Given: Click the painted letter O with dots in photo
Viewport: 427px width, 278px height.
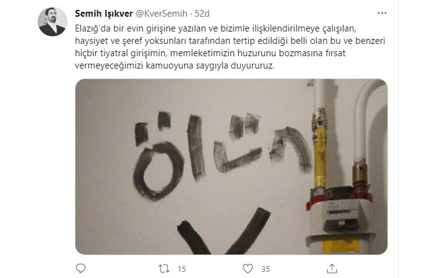Looking at the screenshot, I should pos(157,157).
